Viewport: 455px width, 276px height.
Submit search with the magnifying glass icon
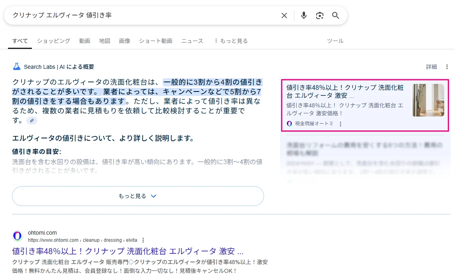pos(335,16)
